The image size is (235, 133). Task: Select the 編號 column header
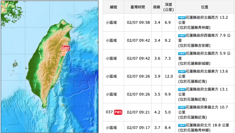tap(113, 7)
